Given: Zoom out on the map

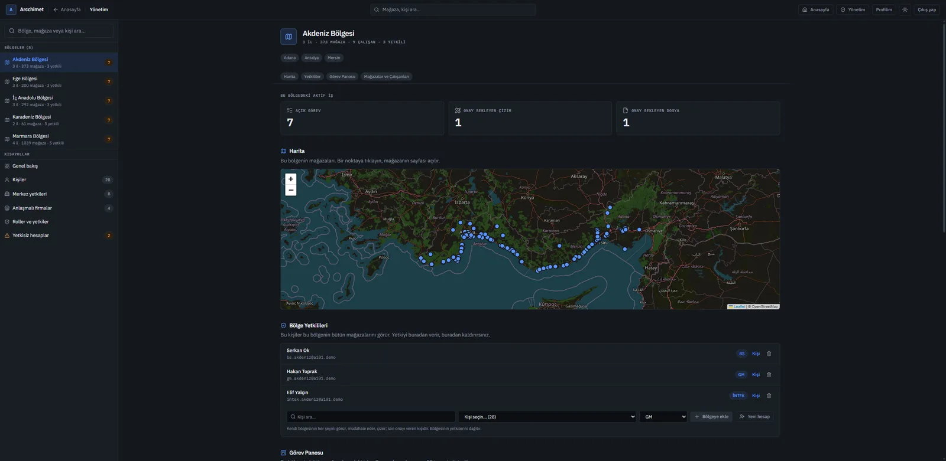Looking at the screenshot, I should pos(290,190).
